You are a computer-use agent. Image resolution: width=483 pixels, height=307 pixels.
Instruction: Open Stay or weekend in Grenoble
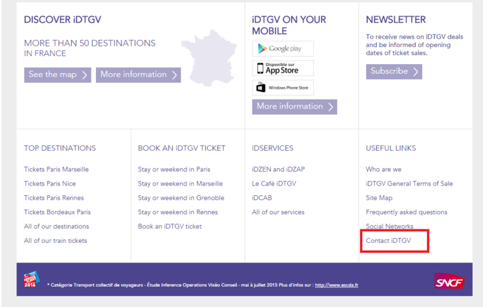click(181, 197)
